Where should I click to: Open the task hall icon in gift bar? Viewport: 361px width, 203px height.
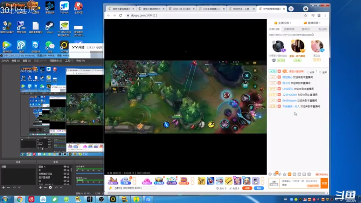tap(113, 181)
